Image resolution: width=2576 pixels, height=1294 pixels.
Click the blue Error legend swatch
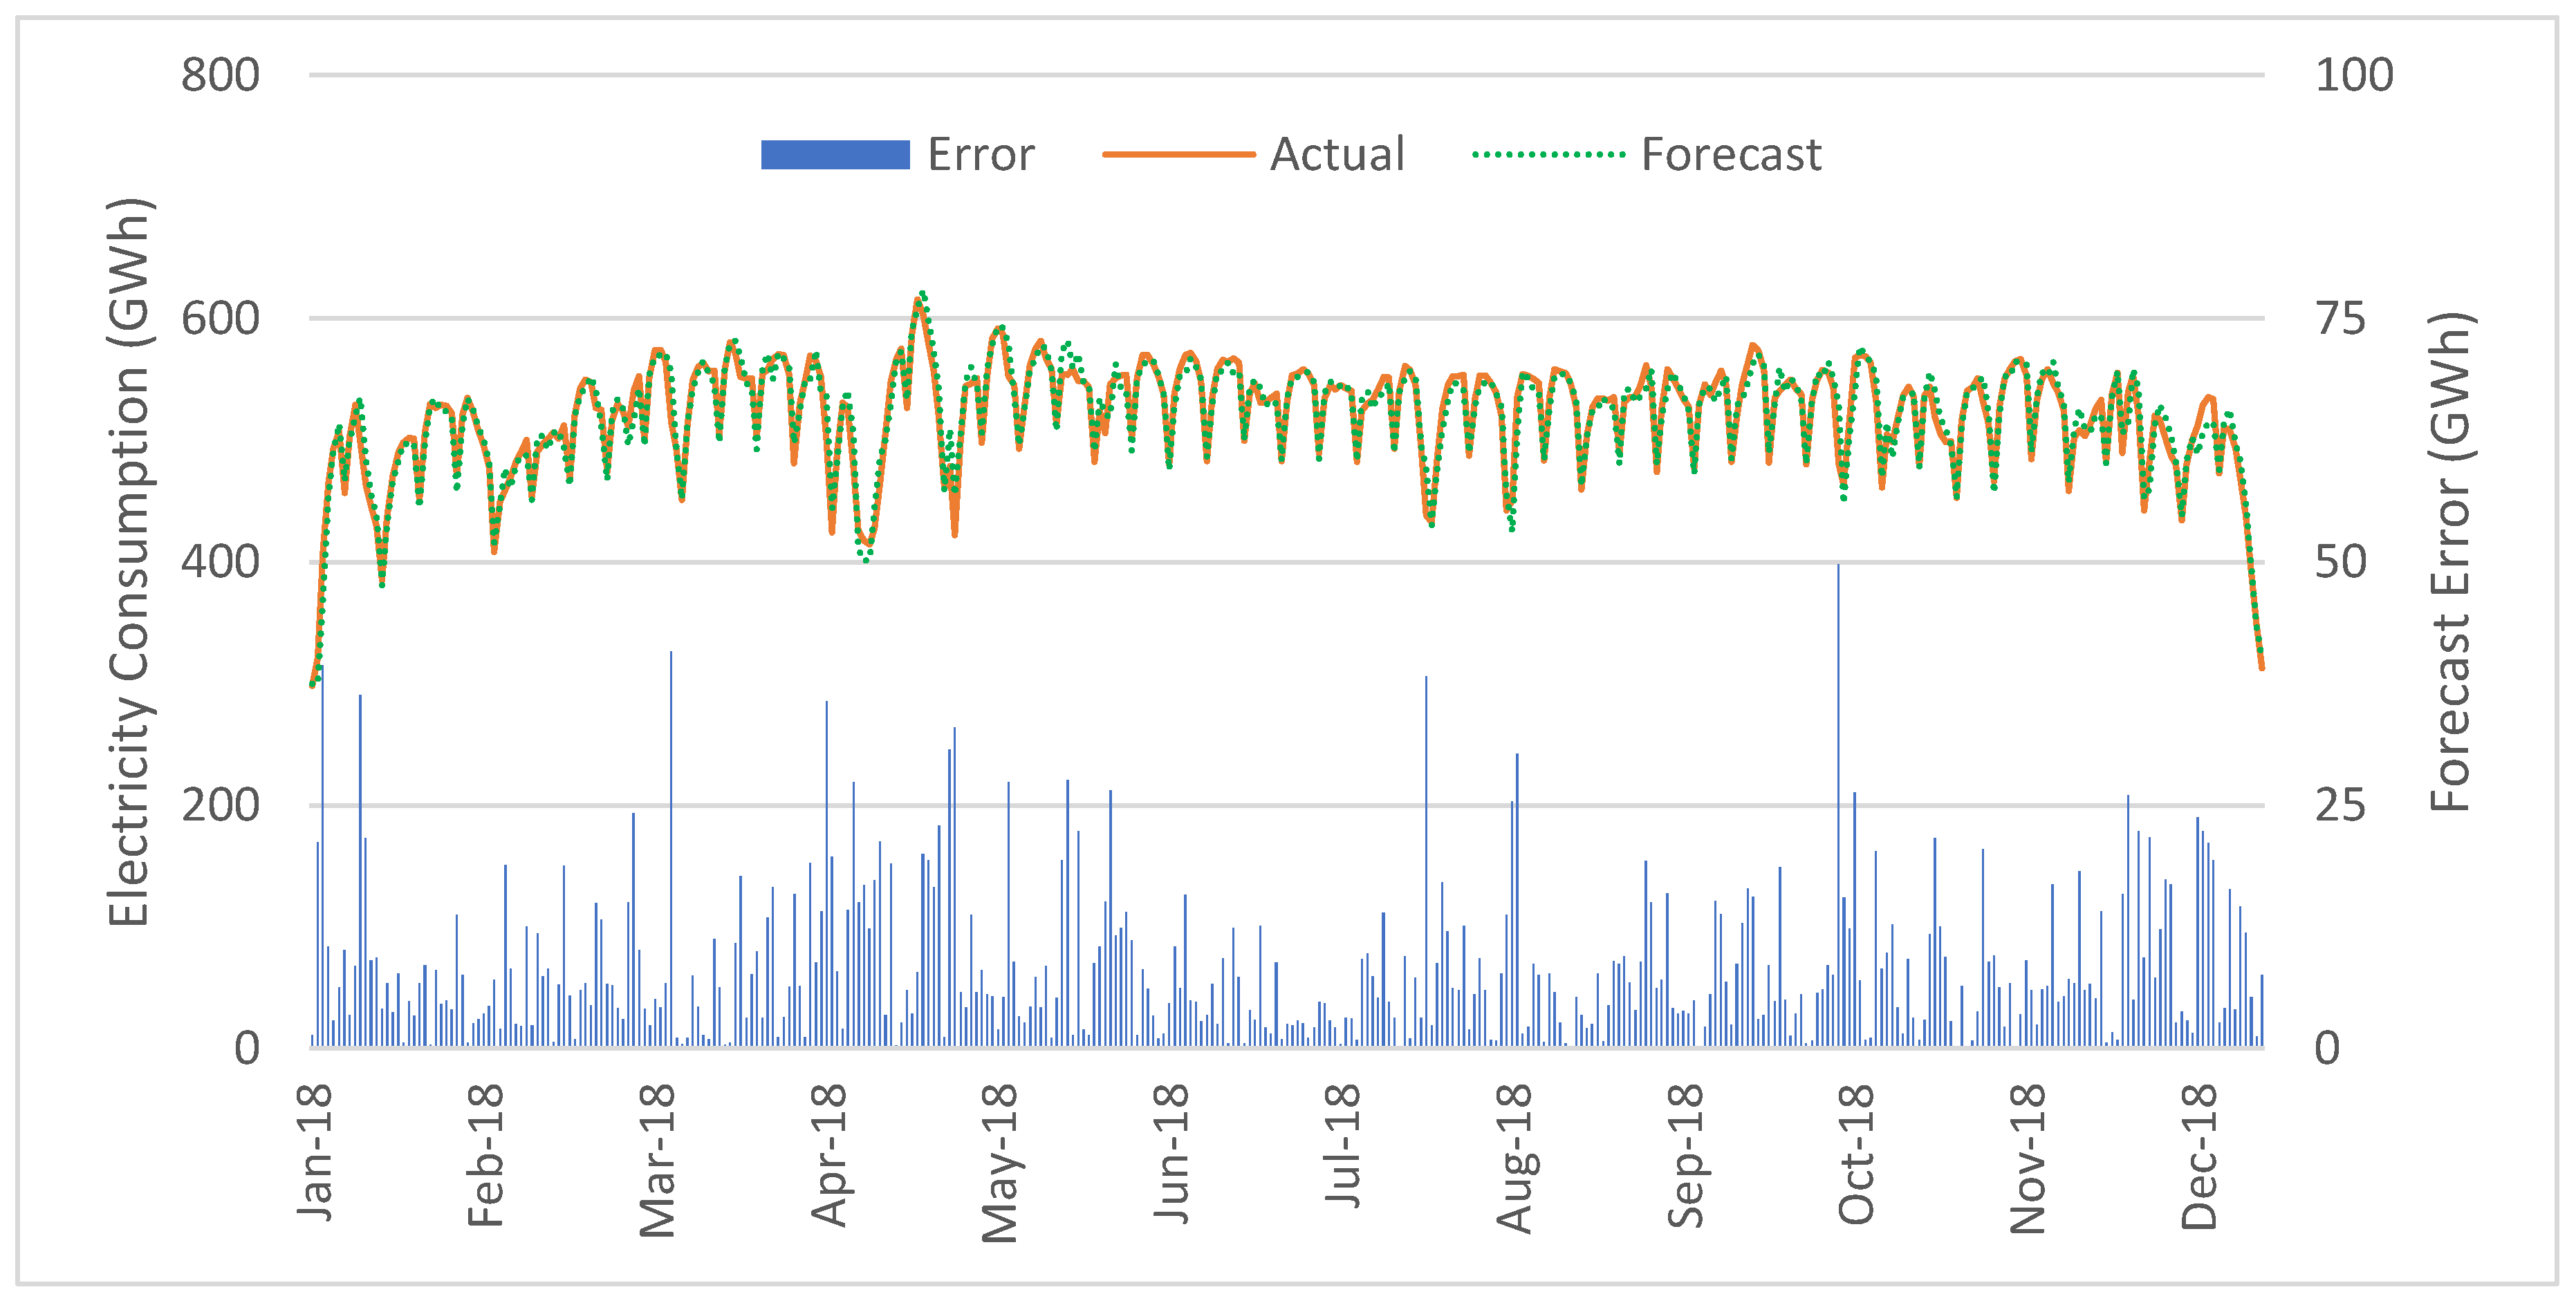835,155
